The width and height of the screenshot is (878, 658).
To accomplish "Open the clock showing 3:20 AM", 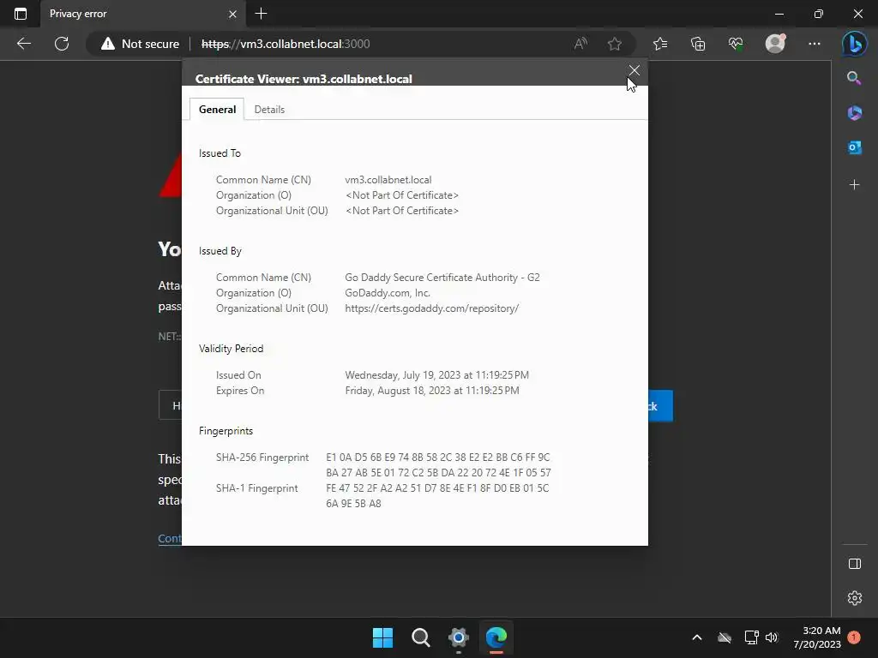I will tap(817, 637).
